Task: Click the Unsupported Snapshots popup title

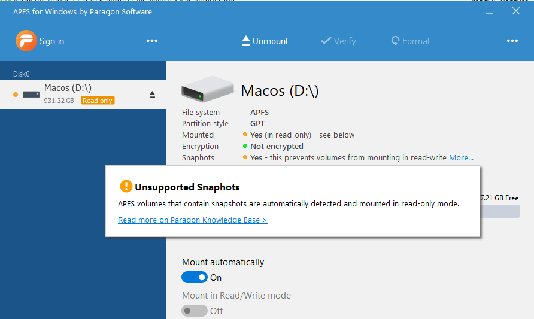Action: click(x=187, y=187)
